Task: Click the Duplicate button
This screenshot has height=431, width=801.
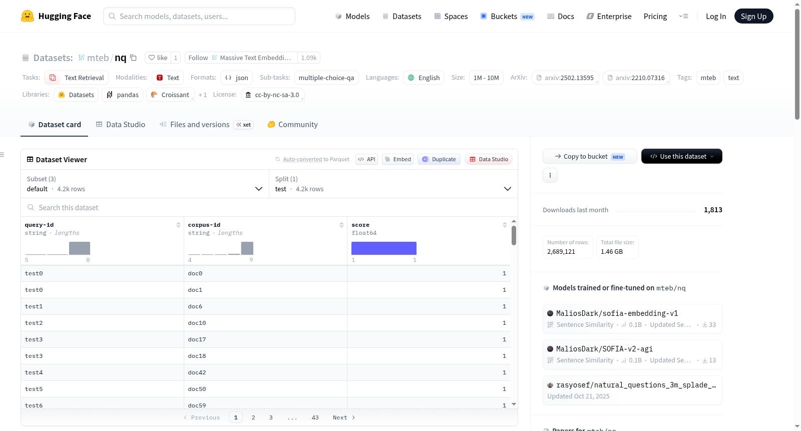Action: pyautogui.click(x=439, y=159)
